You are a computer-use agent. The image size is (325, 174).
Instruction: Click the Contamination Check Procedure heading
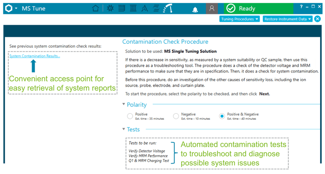165,42
